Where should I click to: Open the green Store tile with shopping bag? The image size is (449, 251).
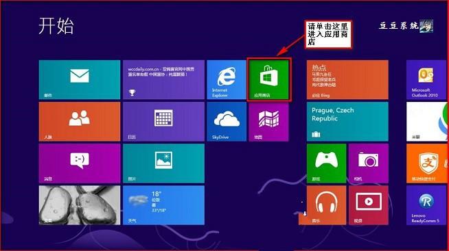(269, 79)
